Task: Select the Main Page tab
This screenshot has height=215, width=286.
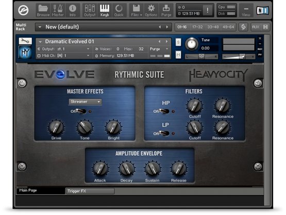Action: (x=41, y=191)
